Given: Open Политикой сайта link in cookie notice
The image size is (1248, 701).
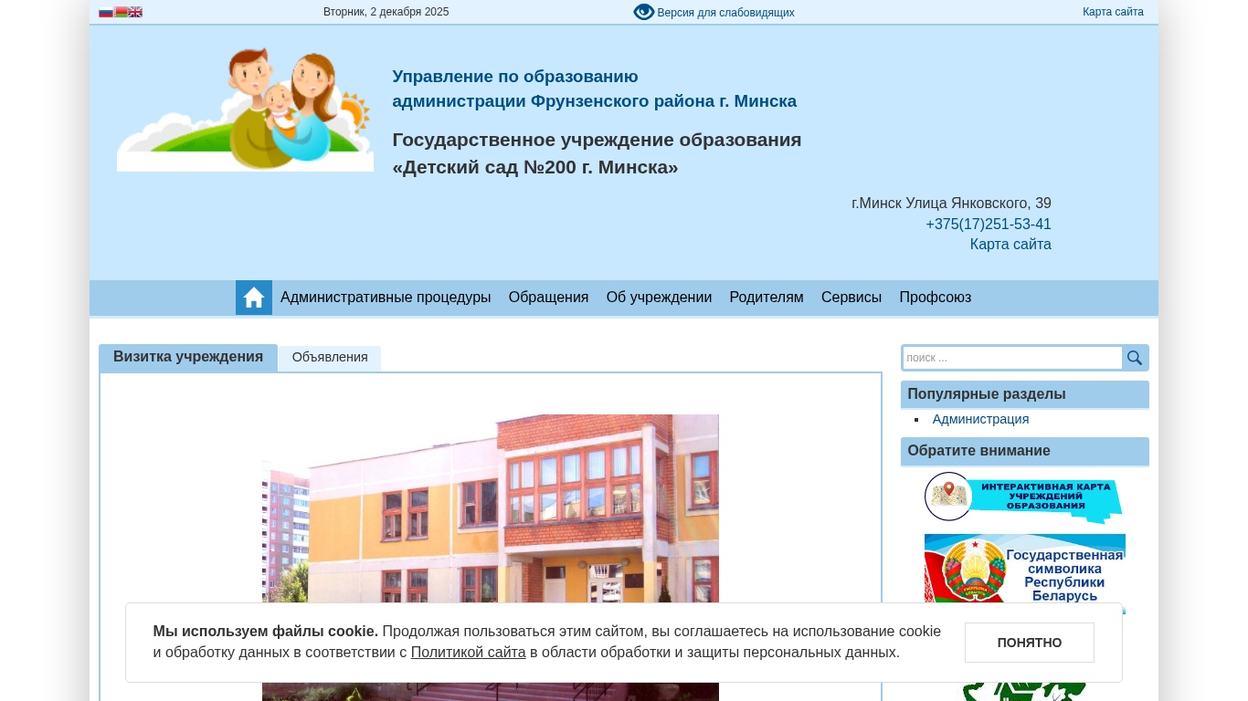Looking at the screenshot, I should pyautogui.click(x=468, y=653).
